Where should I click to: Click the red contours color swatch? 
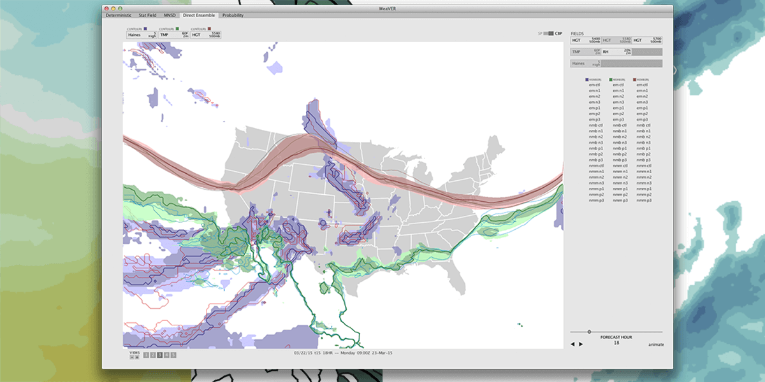pos(208,29)
